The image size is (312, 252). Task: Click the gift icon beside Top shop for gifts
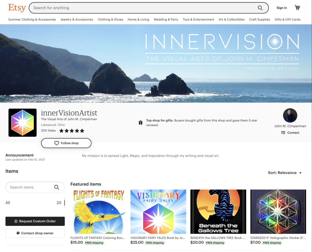tap(140, 123)
